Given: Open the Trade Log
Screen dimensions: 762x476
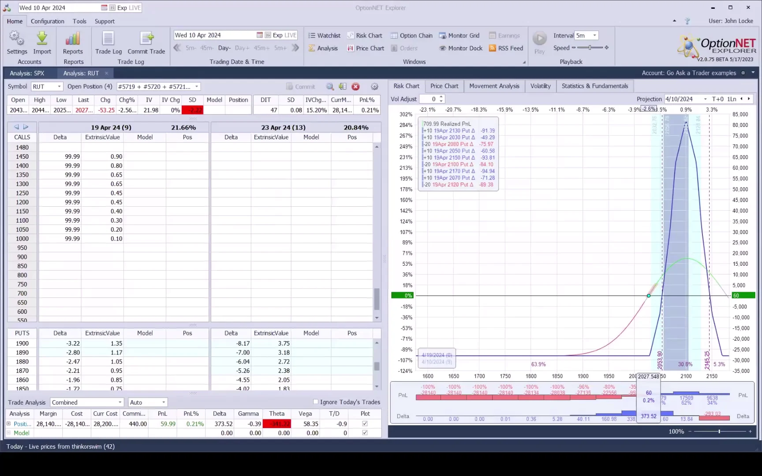Looking at the screenshot, I should pyautogui.click(x=108, y=43).
